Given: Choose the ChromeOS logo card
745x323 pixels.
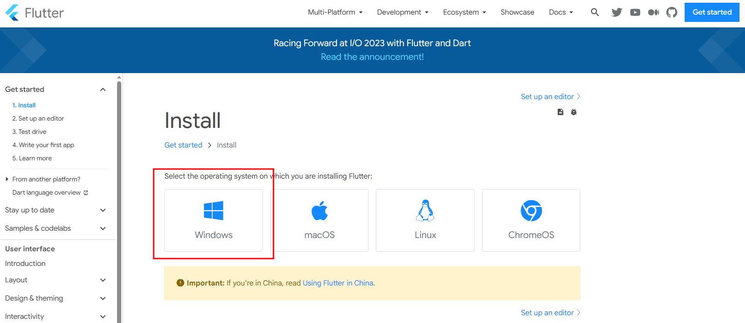Looking at the screenshot, I should [x=531, y=220].
